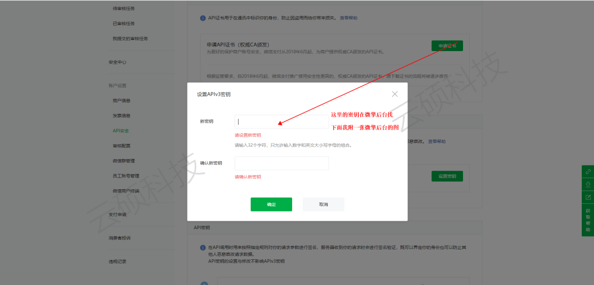Focus the 新密钥 input field

pyautogui.click(x=281, y=122)
